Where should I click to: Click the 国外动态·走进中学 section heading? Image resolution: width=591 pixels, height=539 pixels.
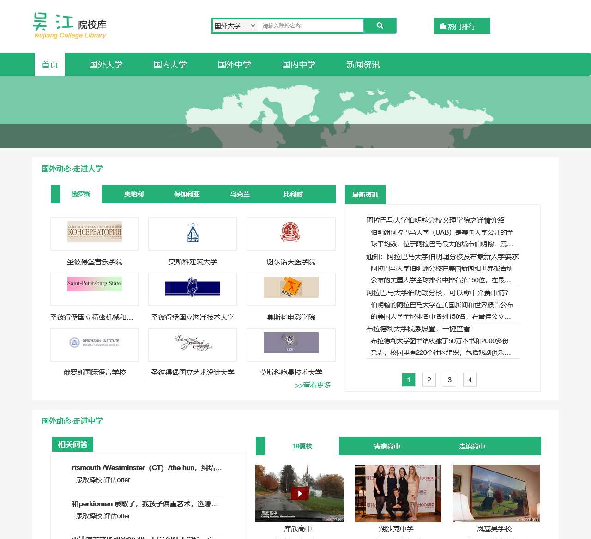(x=72, y=421)
